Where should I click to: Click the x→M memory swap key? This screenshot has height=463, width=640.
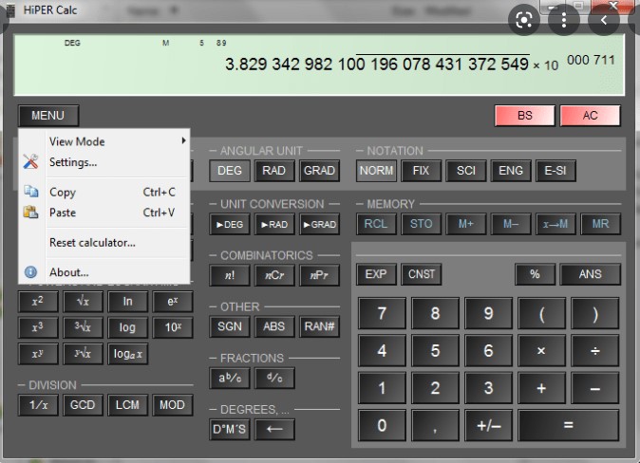click(x=555, y=224)
